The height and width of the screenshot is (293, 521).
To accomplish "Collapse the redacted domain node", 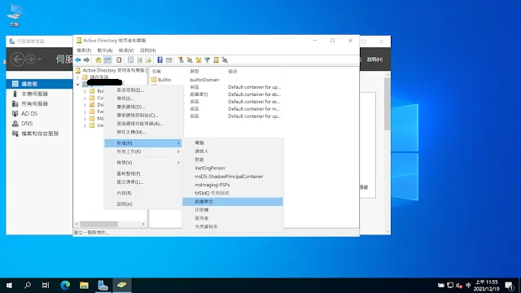I will click(x=78, y=85).
